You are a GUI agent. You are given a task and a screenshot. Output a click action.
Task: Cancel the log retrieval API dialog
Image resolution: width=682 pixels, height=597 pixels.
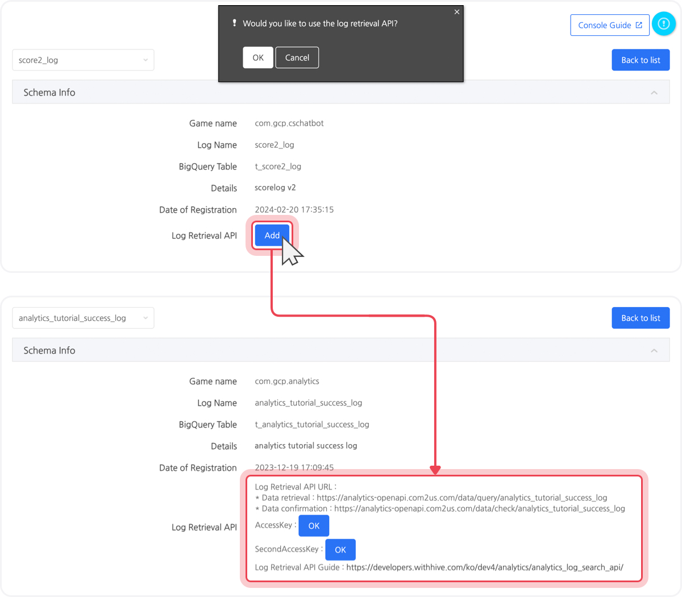coord(297,57)
